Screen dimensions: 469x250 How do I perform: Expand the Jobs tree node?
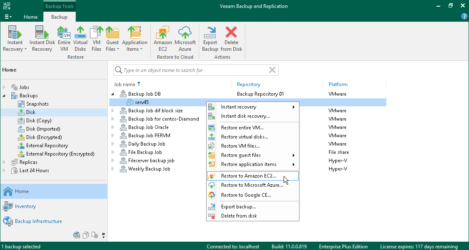click(4, 87)
